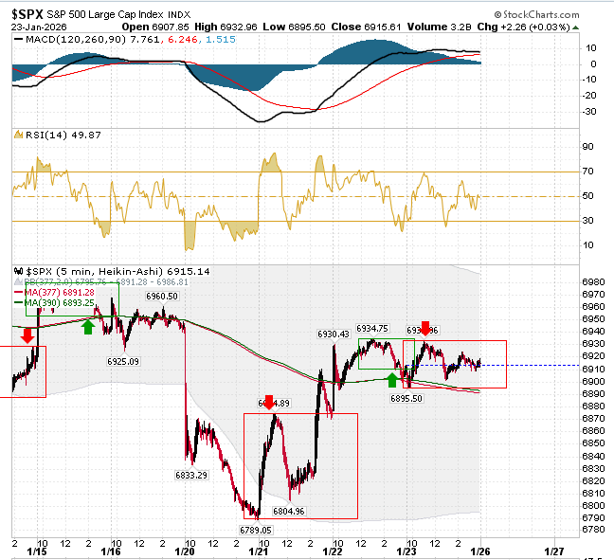The height and width of the screenshot is (560, 614).
Task: Select the 1/26 date axis label
Action: [480, 551]
